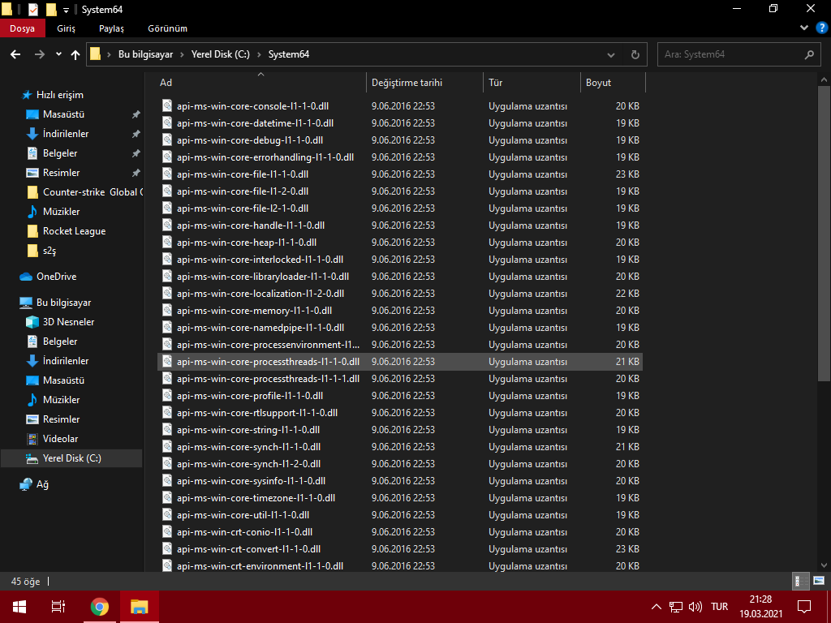Open Task View on the taskbar
This screenshot has width=831, height=623.
(58, 607)
